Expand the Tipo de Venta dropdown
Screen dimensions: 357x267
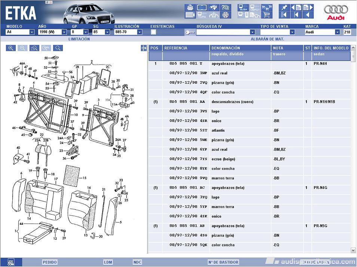click(292, 32)
